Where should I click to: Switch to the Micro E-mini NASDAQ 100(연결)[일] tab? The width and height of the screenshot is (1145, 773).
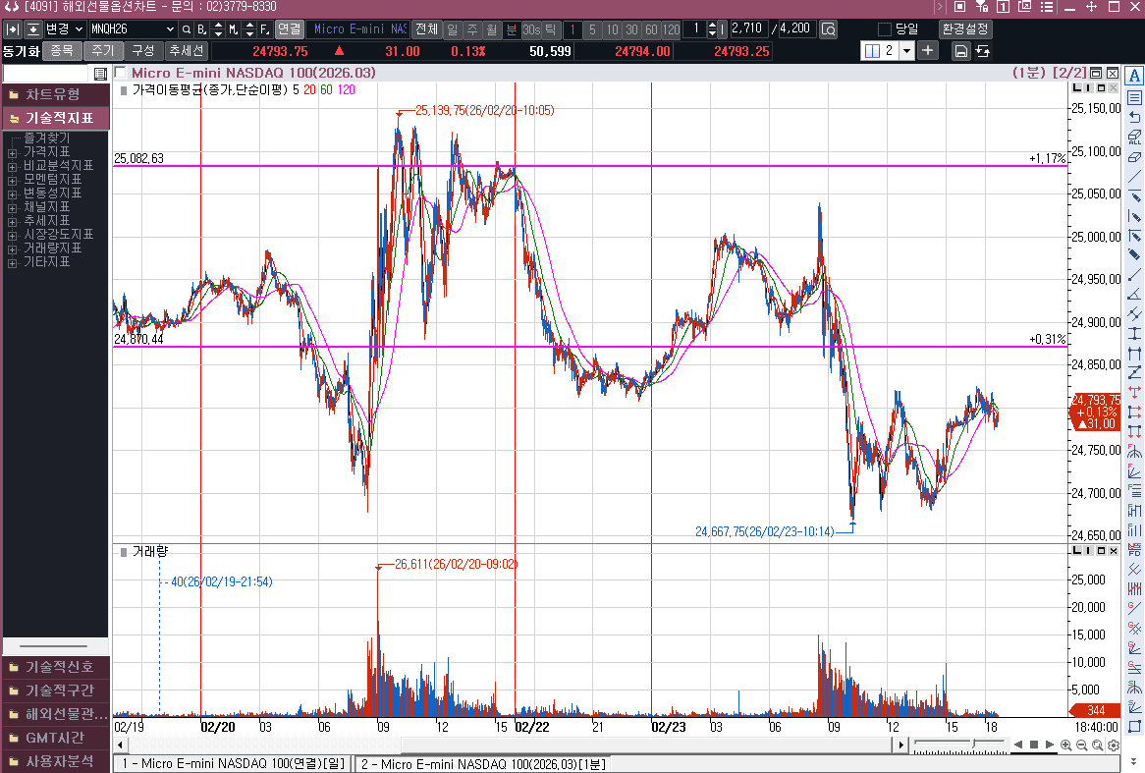coord(232,763)
